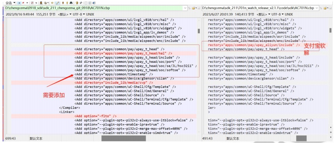Click the last icon in the top toolbar
Screen dimensions: 334x143
[94, 3]
